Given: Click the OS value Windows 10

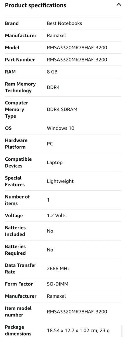Looking at the screenshot, I should 61,128.
